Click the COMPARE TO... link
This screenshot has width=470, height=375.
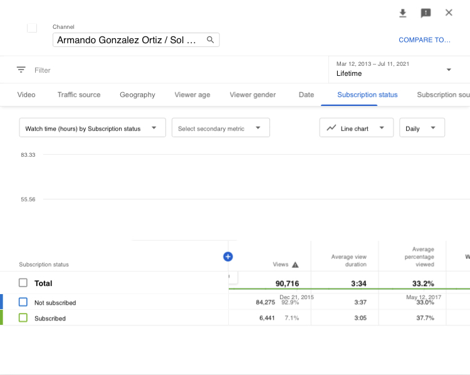click(424, 40)
